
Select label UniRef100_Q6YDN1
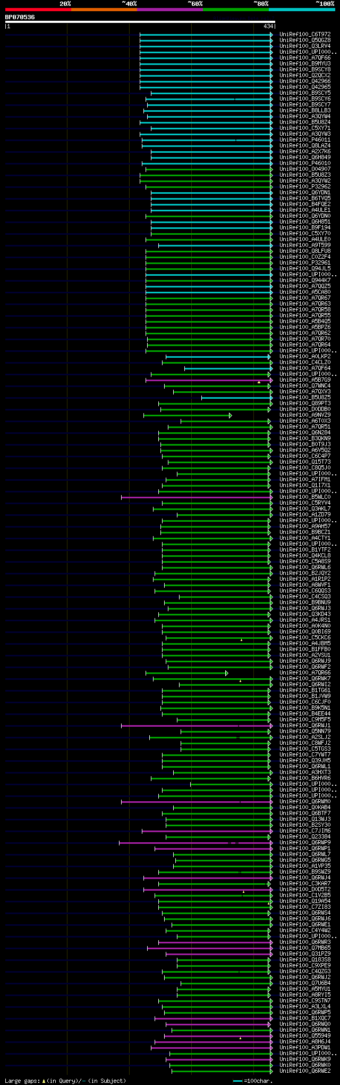tap(305, 193)
